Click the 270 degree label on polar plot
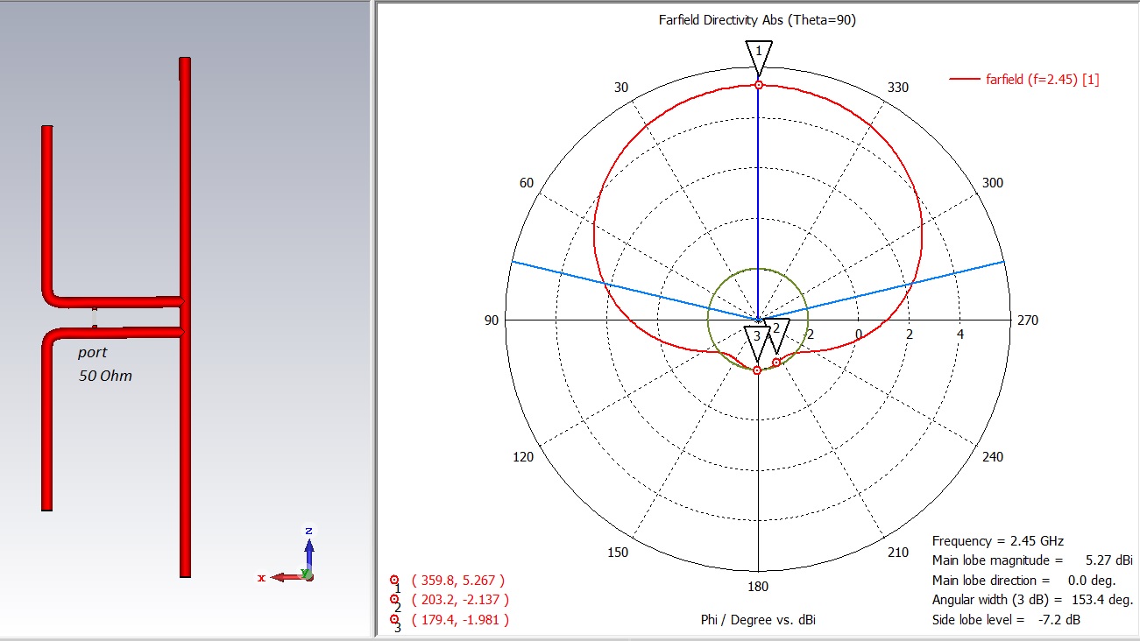The height and width of the screenshot is (641, 1140). (x=1027, y=320)
